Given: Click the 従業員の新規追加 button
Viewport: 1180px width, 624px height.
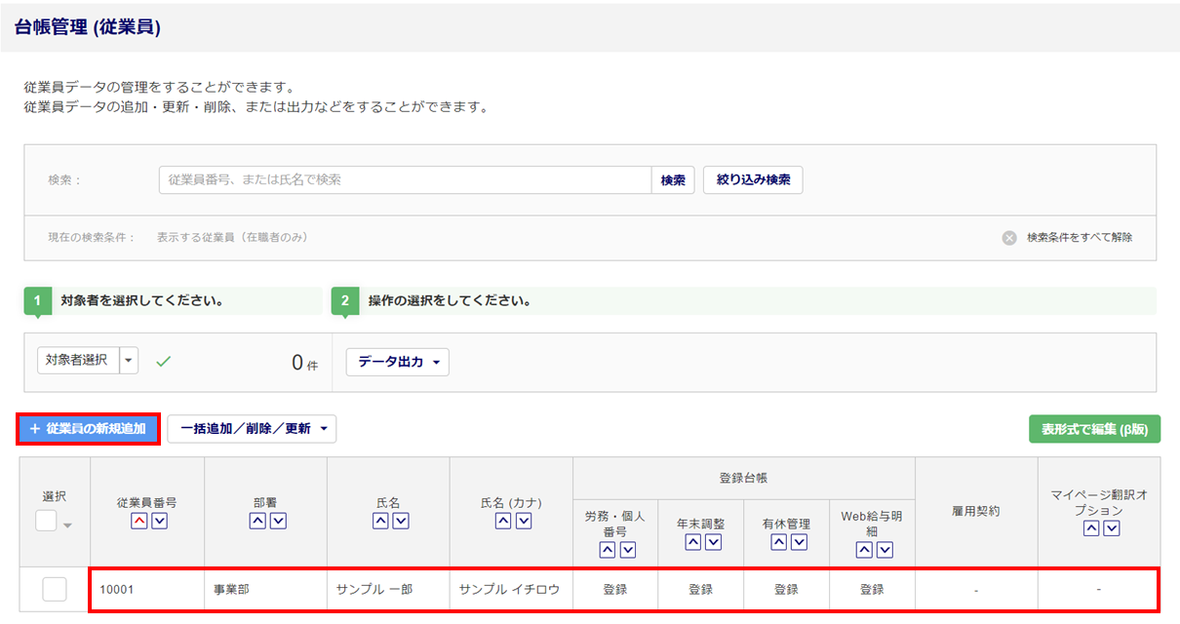Looking at the screenshot, I should pyautogui.click(x=88, y=429).
